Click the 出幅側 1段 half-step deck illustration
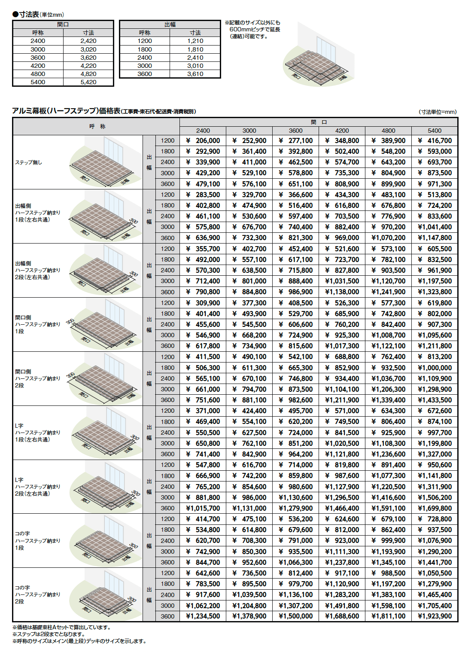Viewport: 462px width, 652px height. (x=103, y=216)
